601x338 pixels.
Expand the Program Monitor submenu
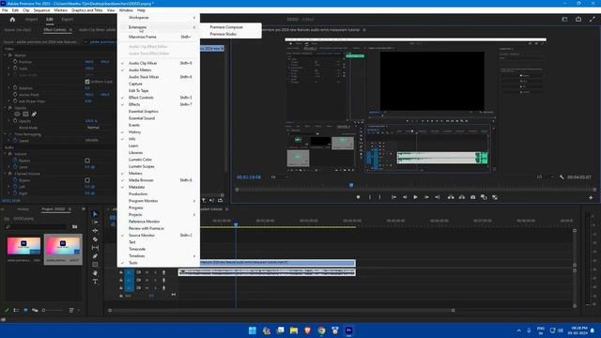pos(159,201)
